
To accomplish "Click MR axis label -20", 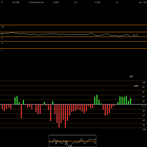I will pos(143,111).
